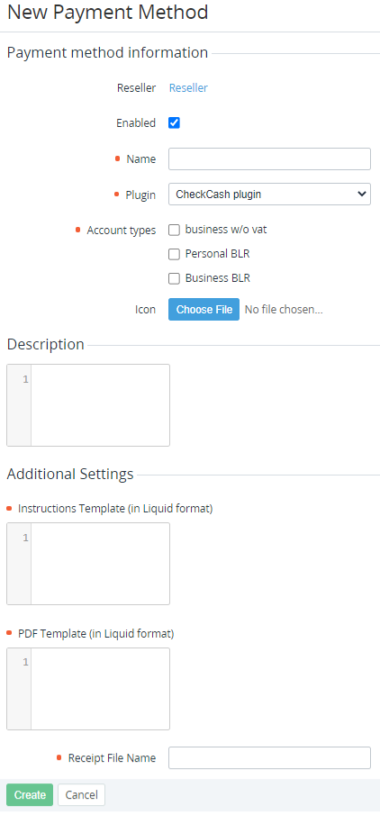380x815 pixels.
Task: Click the 'No file chosen...' text
Action: (x=284, y=309)
